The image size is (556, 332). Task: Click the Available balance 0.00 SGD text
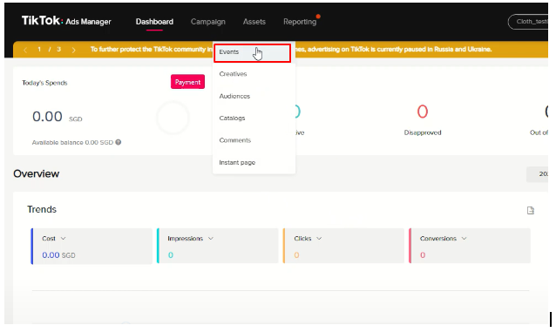(x=72, y=142)
